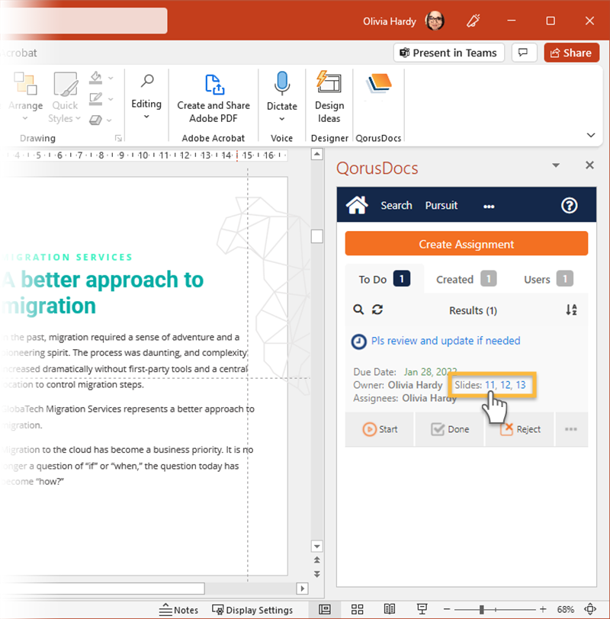Screen dimensions: 610x619
Task: Click the 68% zoom level
Action: click(565, 610)
